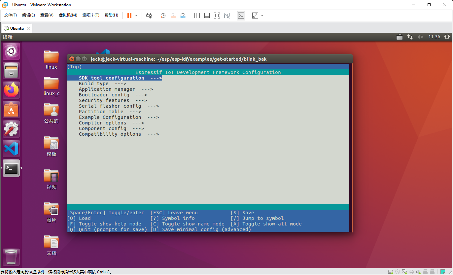Open the 文件(F) menu
Image resolution: width=453 pixels, height=275 pixels.
click(11, 15)
